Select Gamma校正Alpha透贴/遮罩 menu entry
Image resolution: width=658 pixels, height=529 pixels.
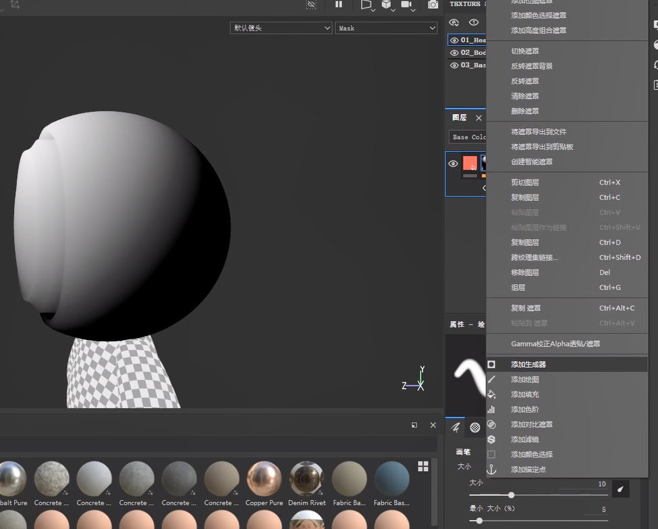(567, 344)
